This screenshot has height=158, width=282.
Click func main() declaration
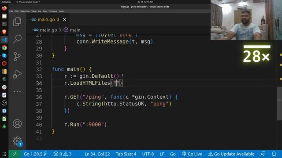click(71, 69)
